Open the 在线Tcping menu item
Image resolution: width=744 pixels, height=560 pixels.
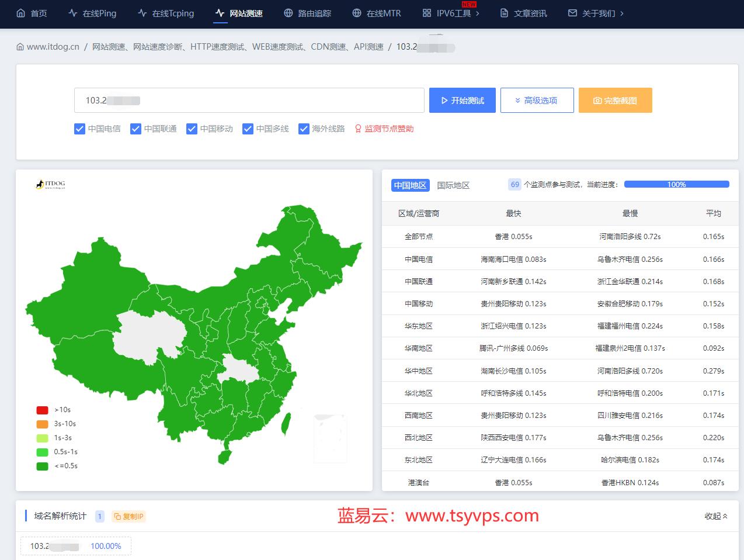click(x=166, y=13)
